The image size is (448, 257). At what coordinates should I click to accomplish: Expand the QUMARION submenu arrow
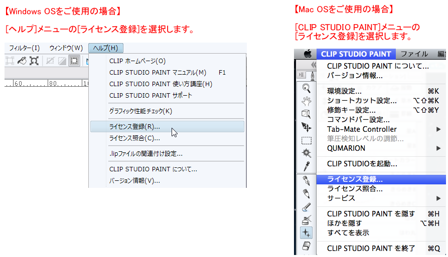(x=438, y=148)
